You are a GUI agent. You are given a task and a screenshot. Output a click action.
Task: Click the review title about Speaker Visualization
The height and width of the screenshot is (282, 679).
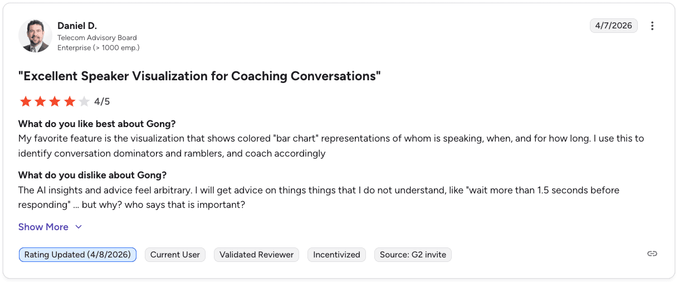pos(199,76)
